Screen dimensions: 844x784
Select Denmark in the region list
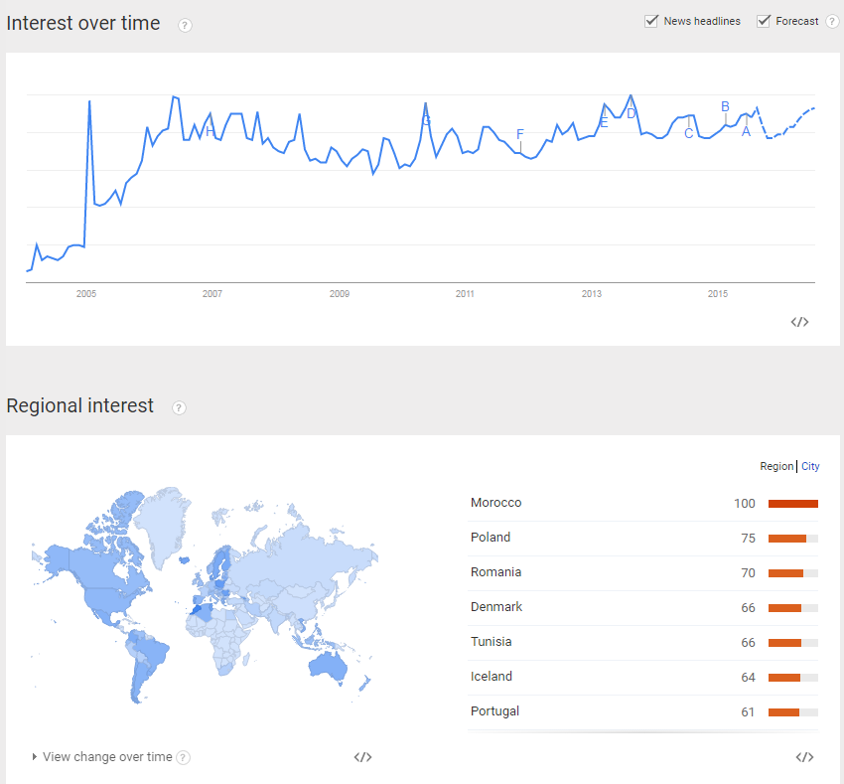tap(496, 607)
